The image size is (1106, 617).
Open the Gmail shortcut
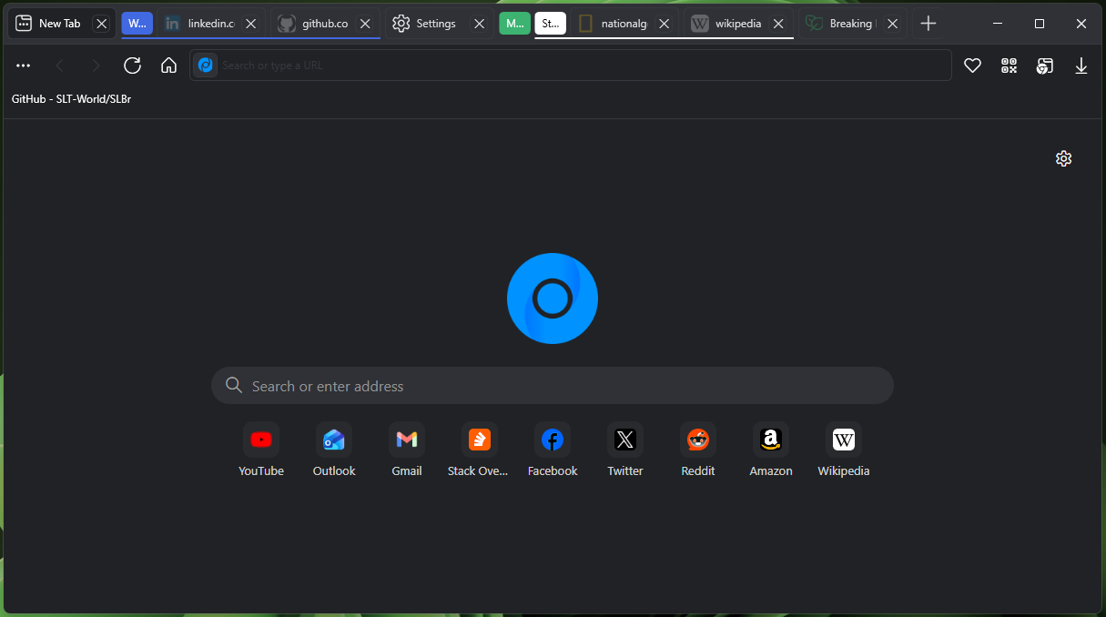tap(407, 450)
